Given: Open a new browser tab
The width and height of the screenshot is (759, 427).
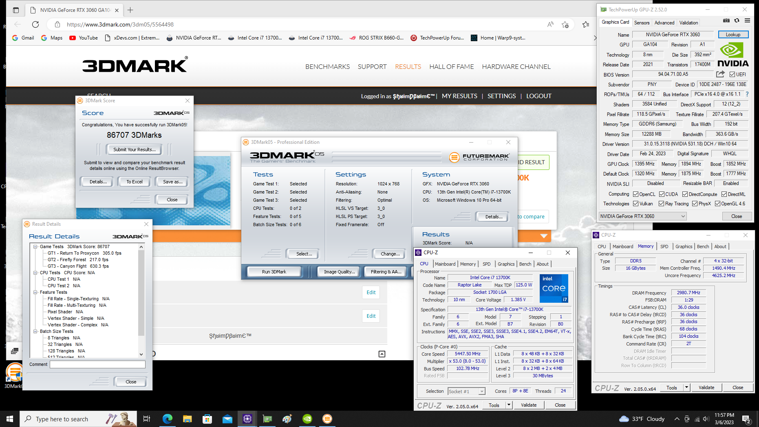Looking at the screenshot, I should tap(130, 10).
